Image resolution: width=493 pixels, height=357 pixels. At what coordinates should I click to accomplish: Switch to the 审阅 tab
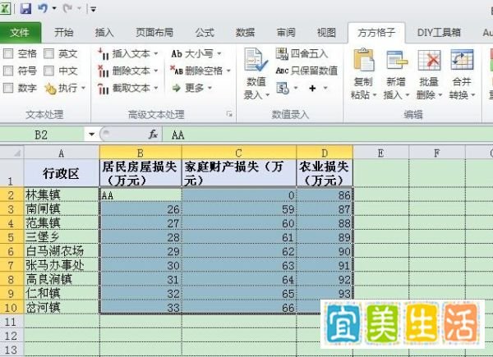pyautogui.click(x=286, y=32)
